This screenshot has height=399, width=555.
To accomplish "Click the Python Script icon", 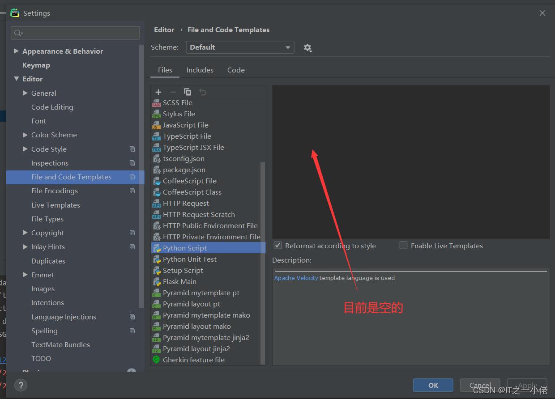I will (157, 248).
